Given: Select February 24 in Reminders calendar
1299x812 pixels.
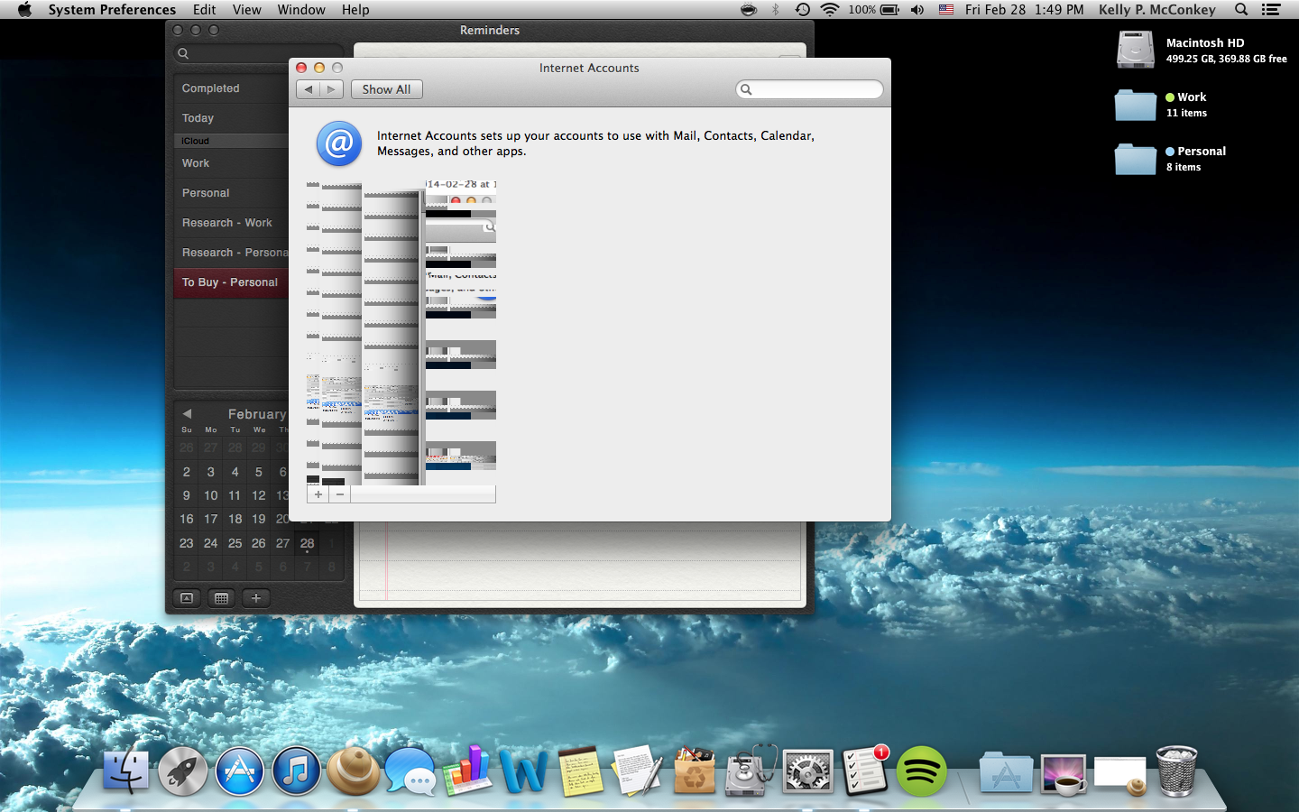Looking at the screenshot, I should click(211, 543).
